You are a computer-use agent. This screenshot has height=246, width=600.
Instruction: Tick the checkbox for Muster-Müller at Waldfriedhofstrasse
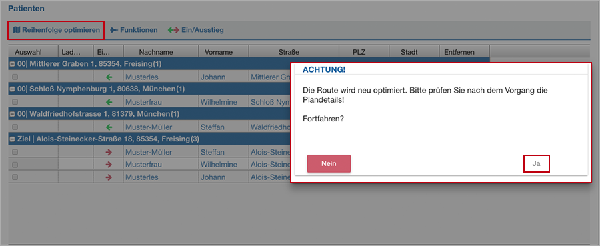[15, 127]
